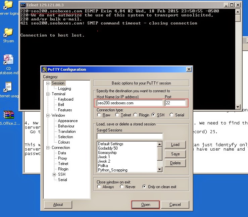
Task: Select Colours in the category tree
Action: pos(64,142)
